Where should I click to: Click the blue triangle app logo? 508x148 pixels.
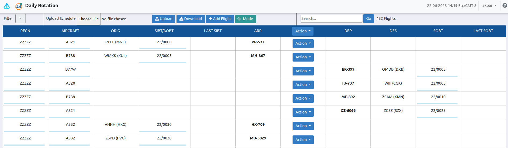point(7,6)
